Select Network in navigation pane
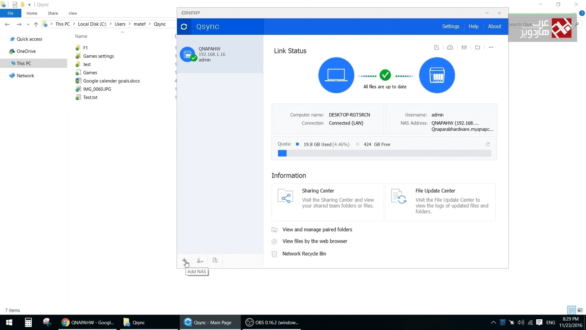586x330 pixels. coord(25,76)
